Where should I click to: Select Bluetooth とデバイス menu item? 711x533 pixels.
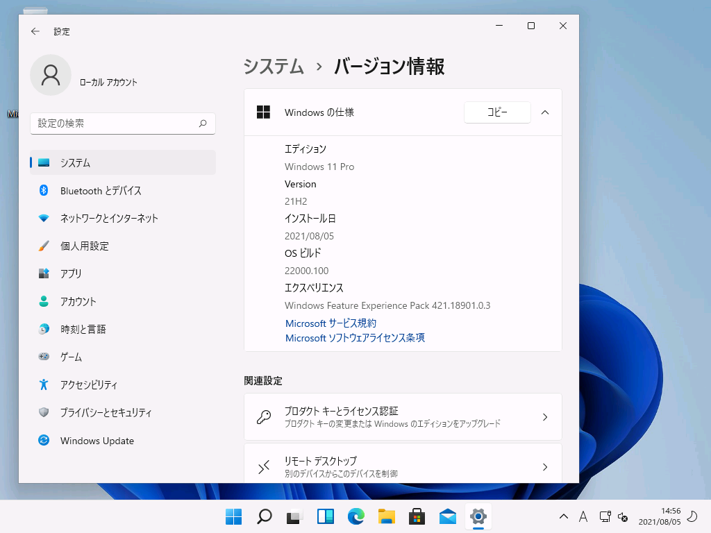(x=122, y=190)
